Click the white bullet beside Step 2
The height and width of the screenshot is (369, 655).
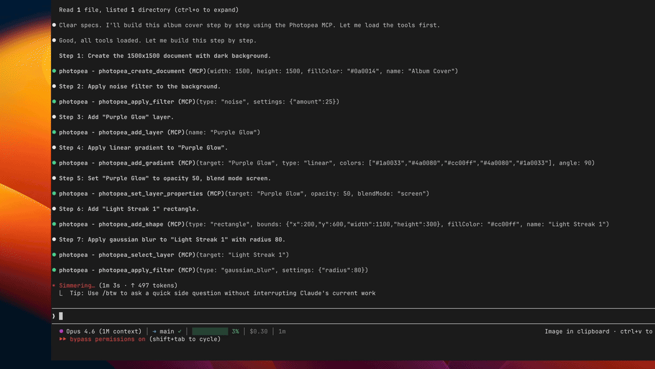[54, 86]
